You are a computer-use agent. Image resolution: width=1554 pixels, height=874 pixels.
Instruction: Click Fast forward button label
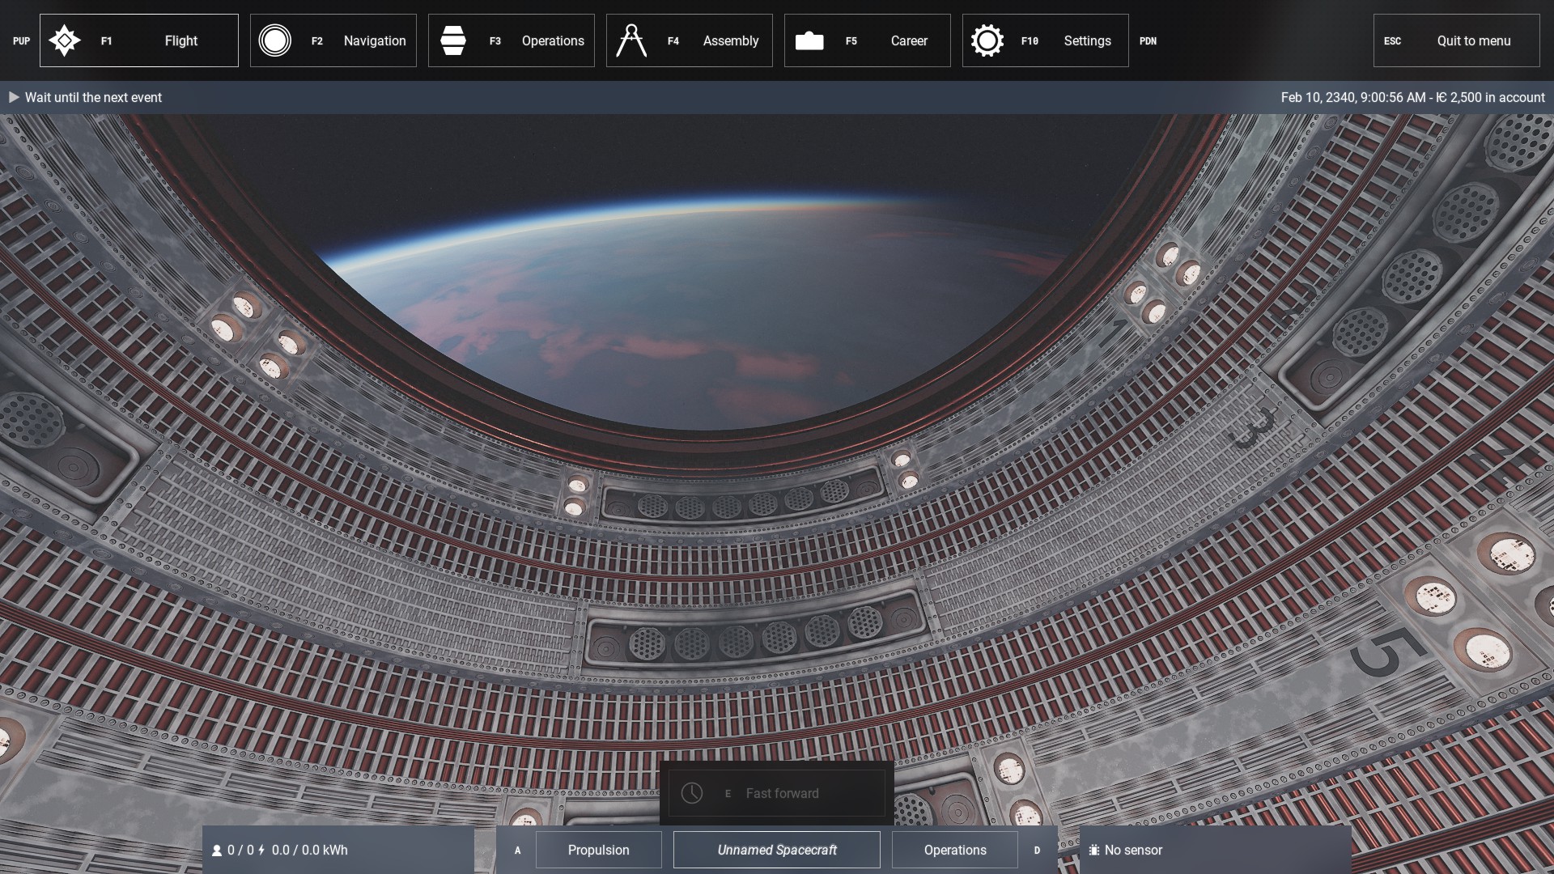(782, 793)
